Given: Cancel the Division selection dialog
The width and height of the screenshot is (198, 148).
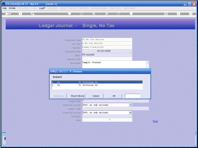Looking at the screenshot, I should [x=96, y=96].
